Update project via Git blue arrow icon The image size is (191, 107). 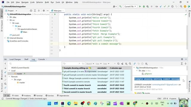tap(161, 7)
